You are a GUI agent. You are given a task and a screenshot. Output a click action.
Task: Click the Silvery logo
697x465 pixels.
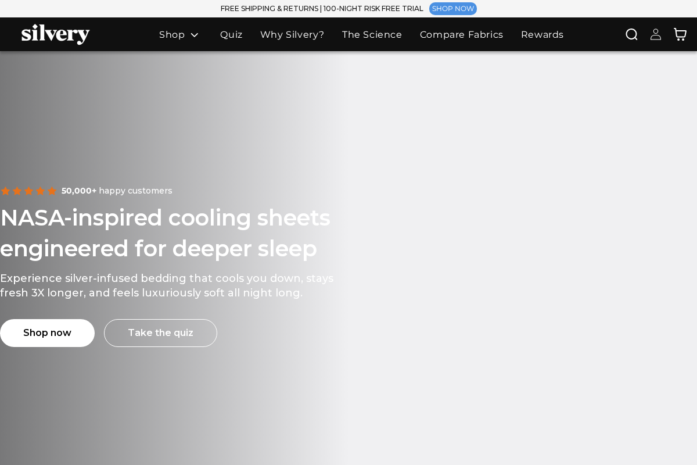pyautogui.click(x=56, y=34)
